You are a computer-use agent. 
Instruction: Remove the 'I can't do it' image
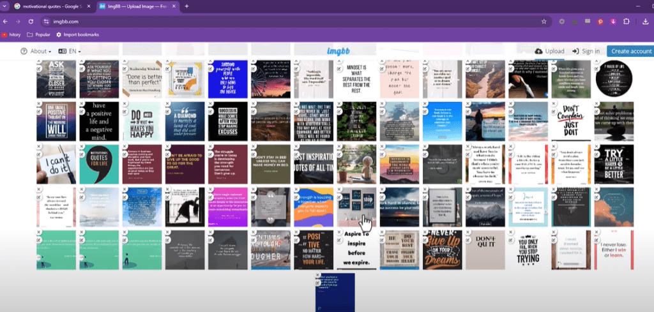pos(39,145)
